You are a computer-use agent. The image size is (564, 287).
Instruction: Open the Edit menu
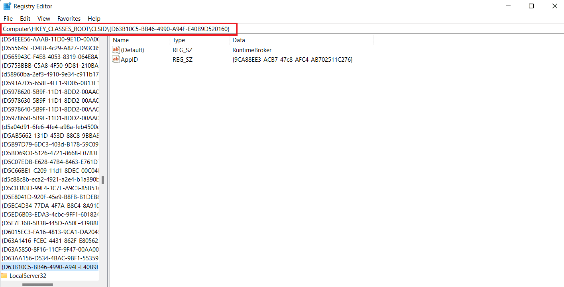pos(25,19)
